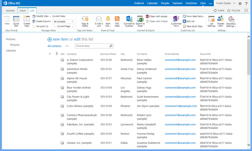Open Libraries in left navigation
Image resolution: width=252 pixels, height=151 pixels.
(11, 51)
